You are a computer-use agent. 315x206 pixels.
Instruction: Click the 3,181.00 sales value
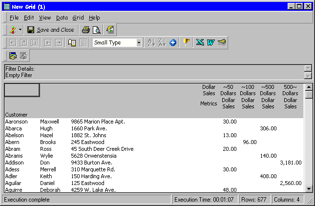(x=291, y=163)
